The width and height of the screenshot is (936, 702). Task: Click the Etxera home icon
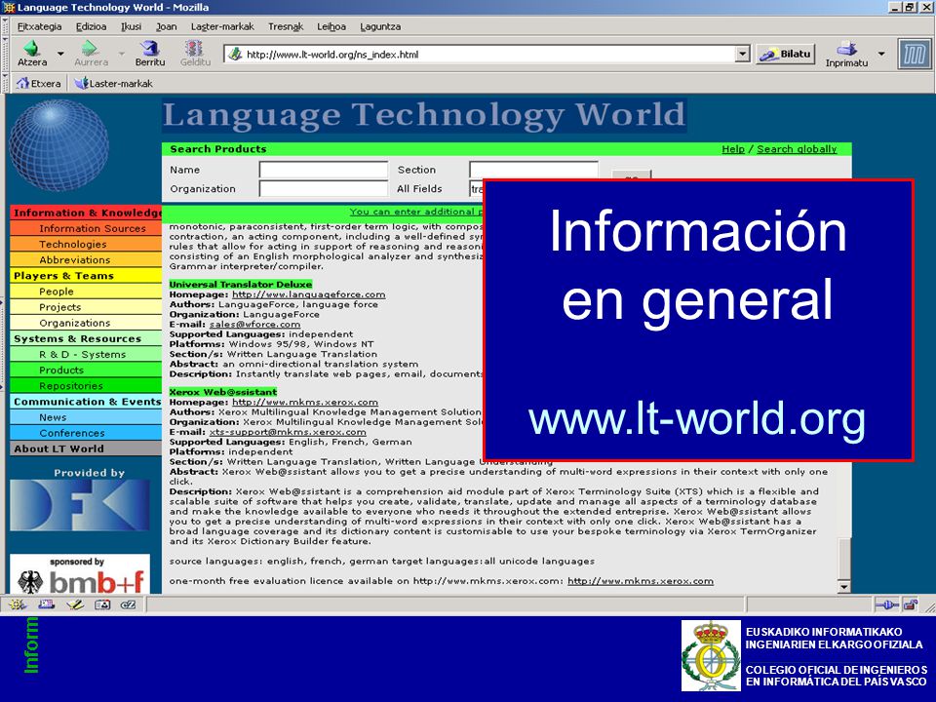[x=23, y=83]
